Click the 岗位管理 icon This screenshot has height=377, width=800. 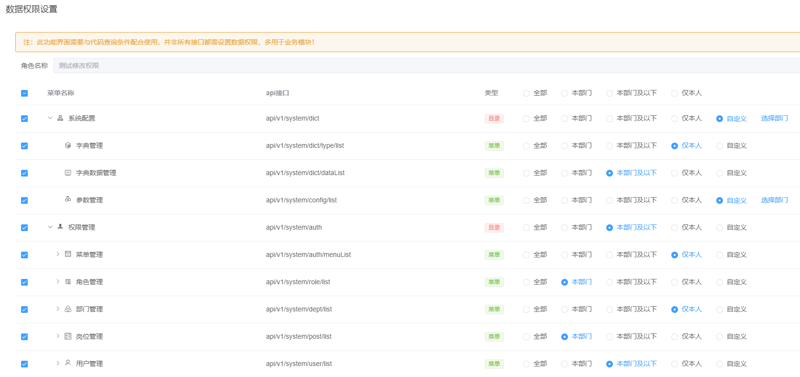click(68, 336)
